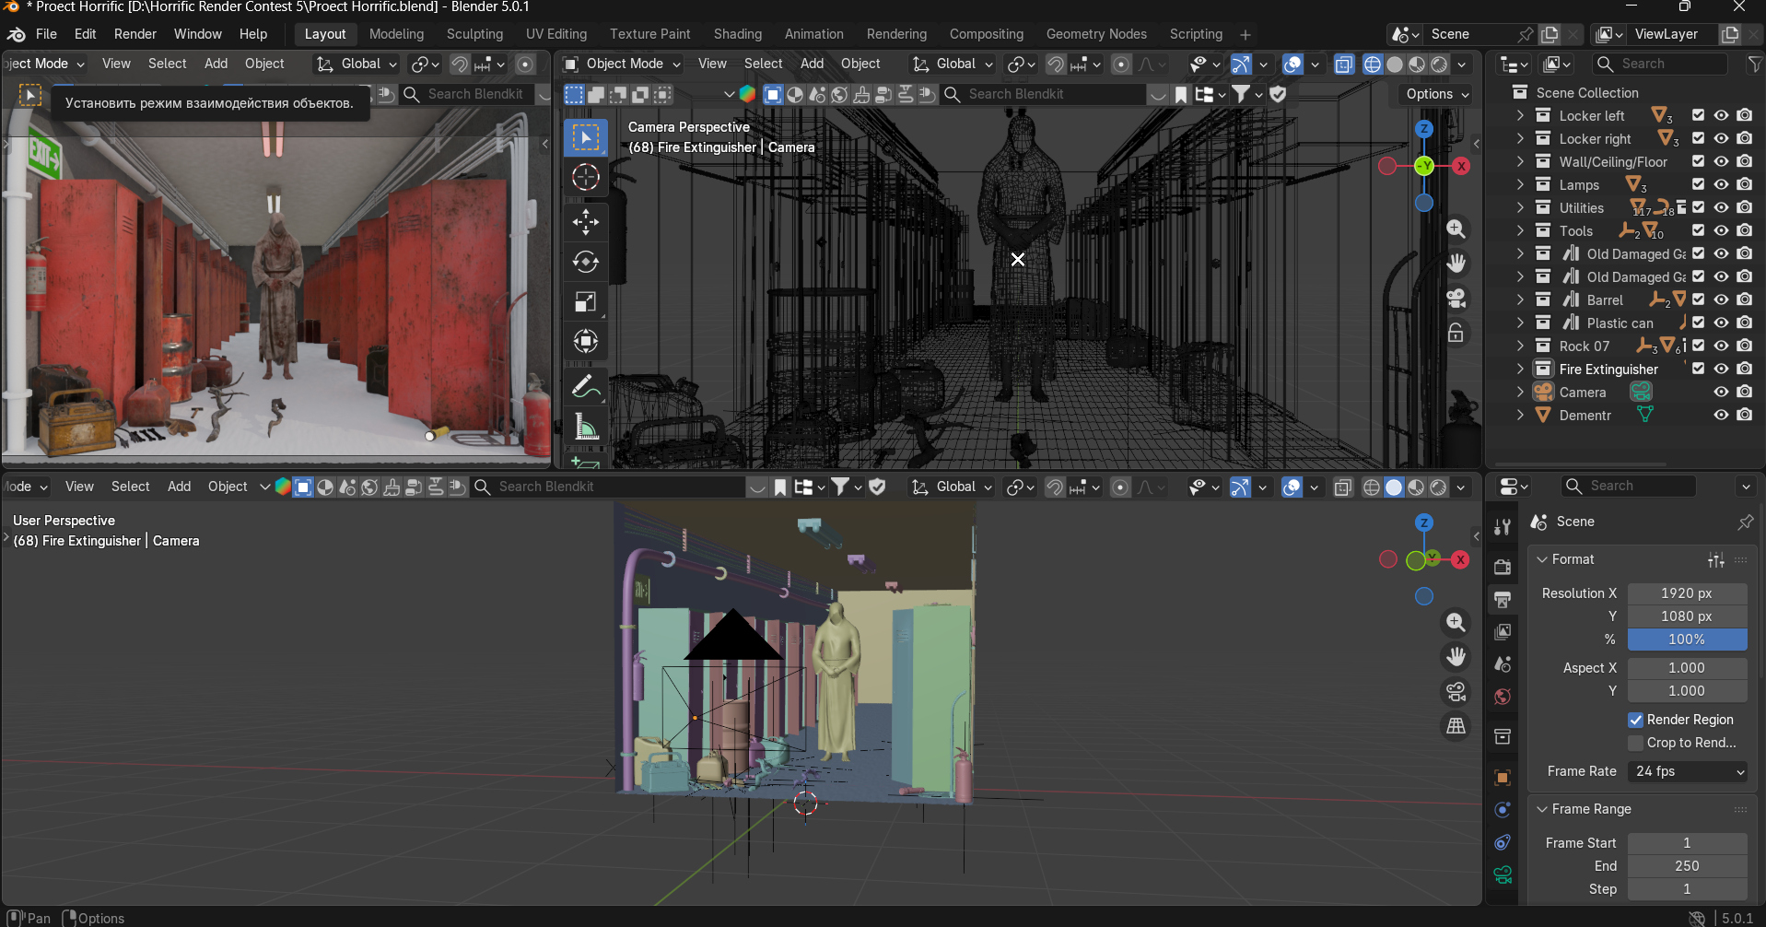Image resolution: width=1766 pixels, height=927 pixels.
Task: Open Add menu in bottom viewport header
Action: tap(180, 487)
